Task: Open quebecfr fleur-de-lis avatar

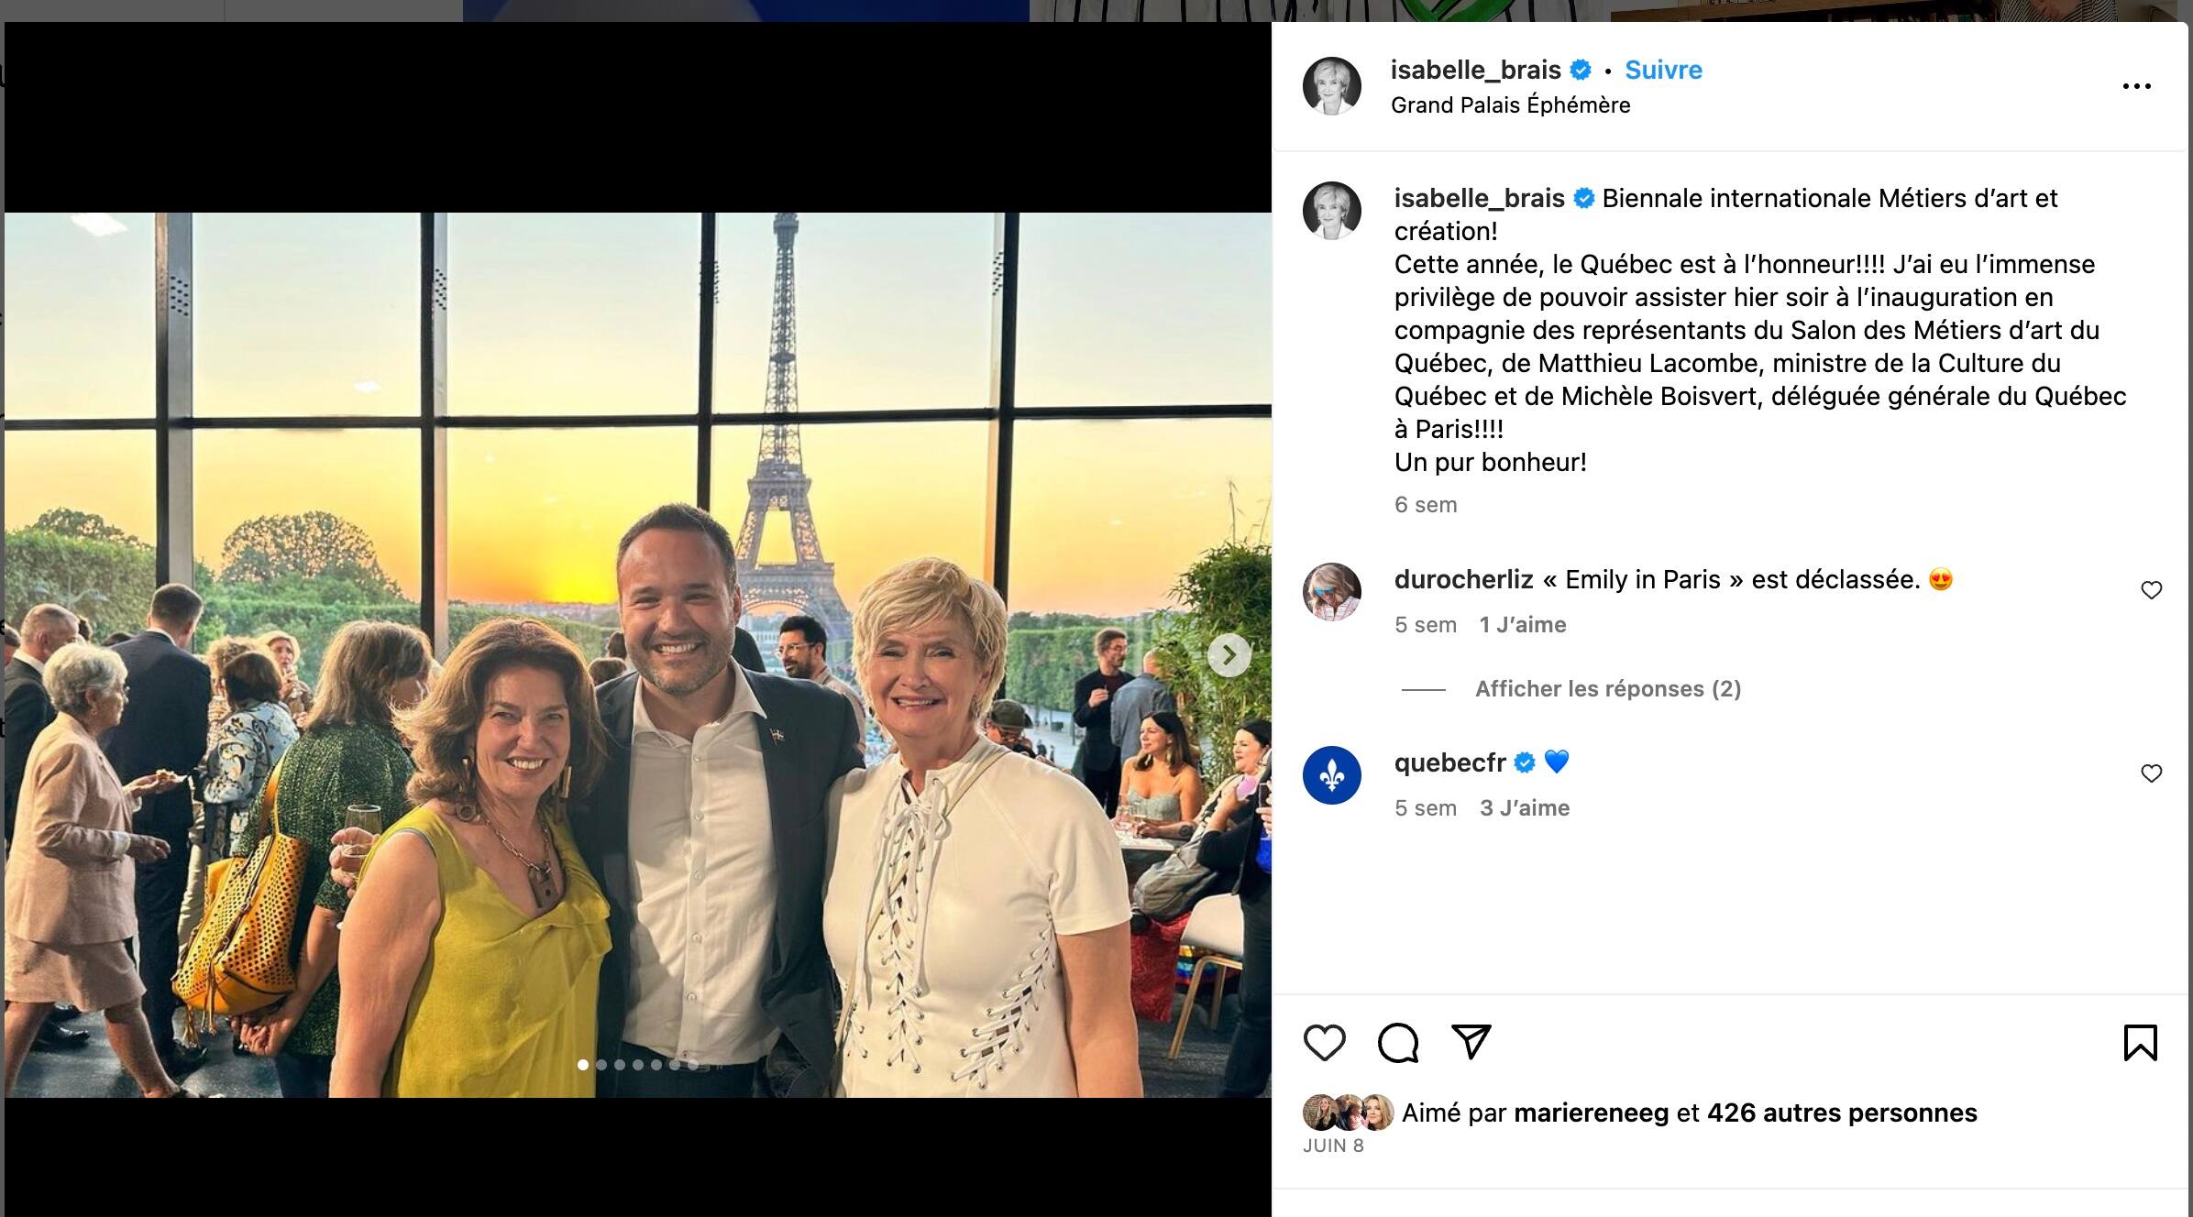Action: [x=1331, y=775]
